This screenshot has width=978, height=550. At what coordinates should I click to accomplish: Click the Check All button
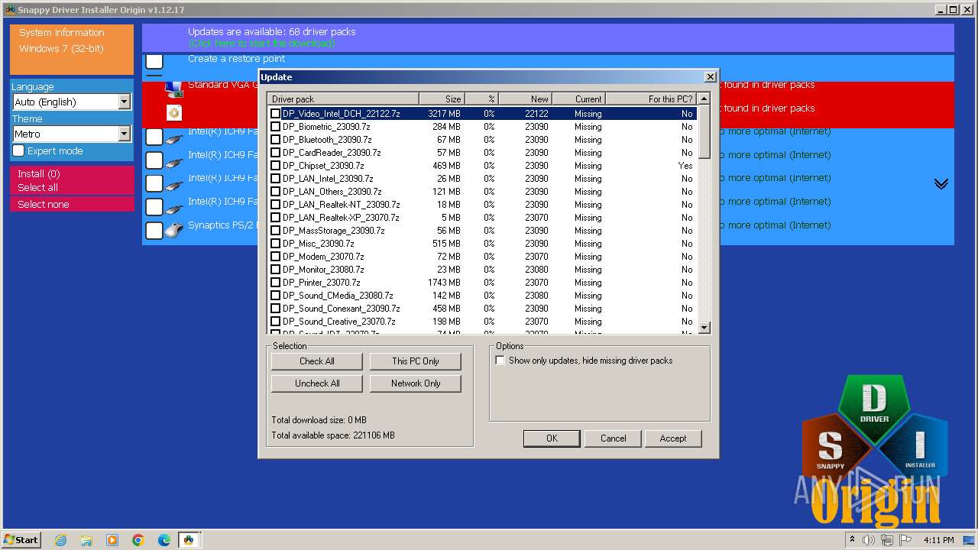click(x=316, y=361)
